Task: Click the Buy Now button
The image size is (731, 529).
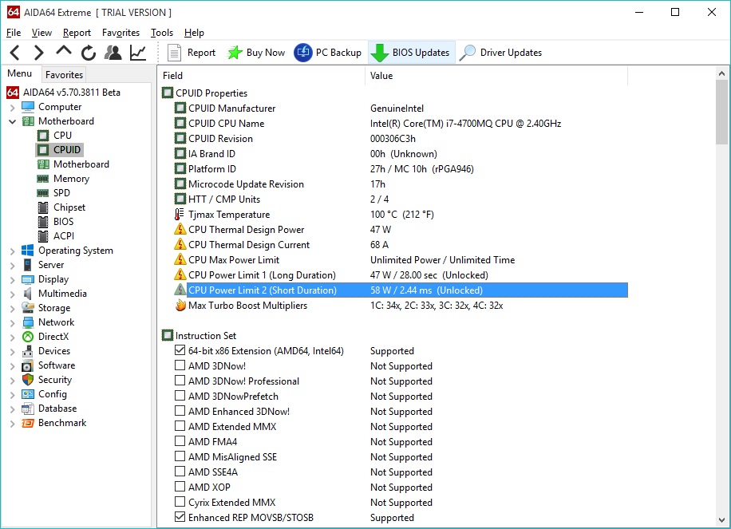Action: coord(256,53)
